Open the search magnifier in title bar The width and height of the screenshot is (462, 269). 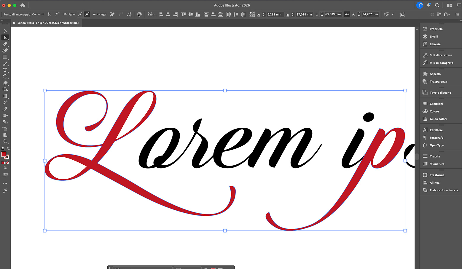click(x=437, y=5)
